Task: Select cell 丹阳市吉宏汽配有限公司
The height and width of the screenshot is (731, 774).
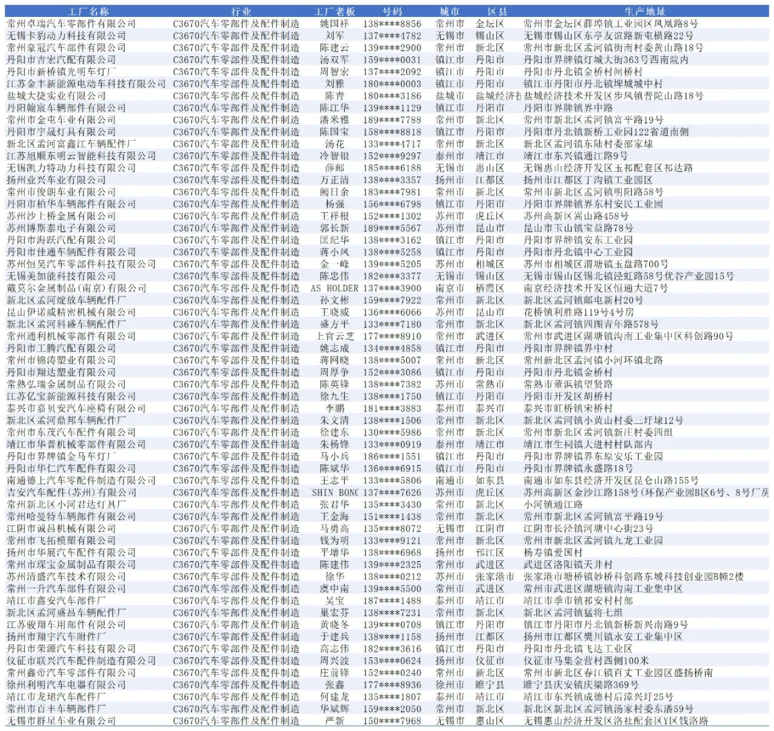Action: (x=61, y=60)
